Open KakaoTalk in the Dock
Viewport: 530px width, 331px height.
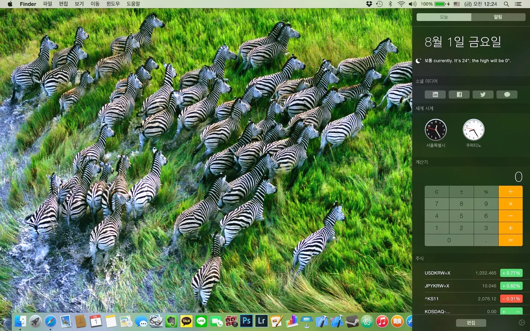tap(186, 321)
